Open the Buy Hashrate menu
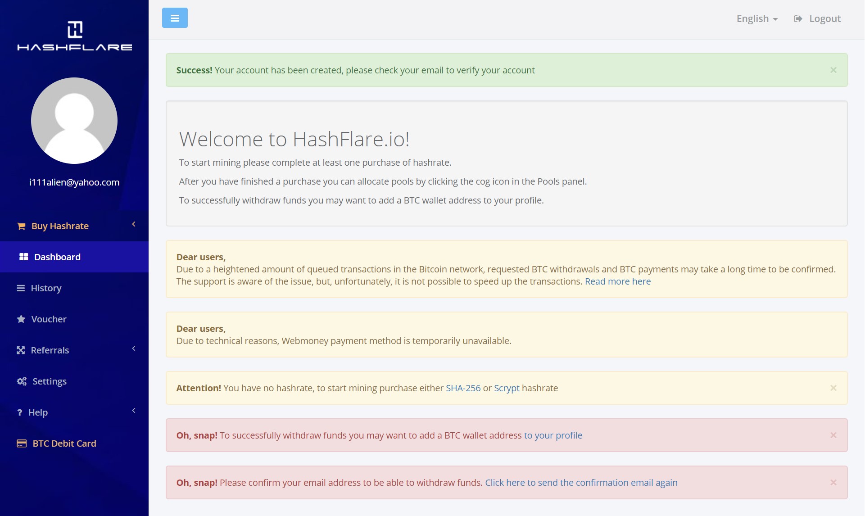The height and width of the screenshot is (516, 865). tap(74, 226)
